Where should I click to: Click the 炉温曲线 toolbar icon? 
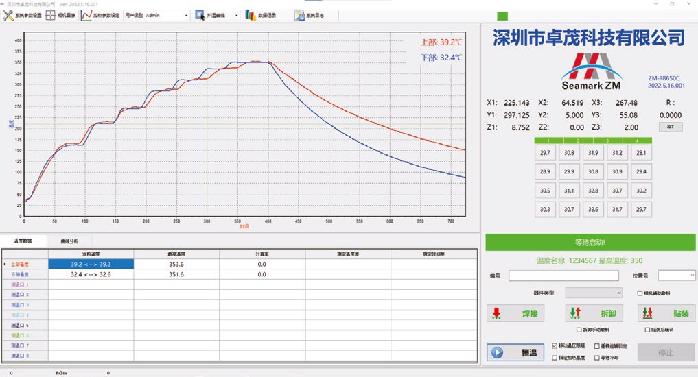(x=200, y=15)
